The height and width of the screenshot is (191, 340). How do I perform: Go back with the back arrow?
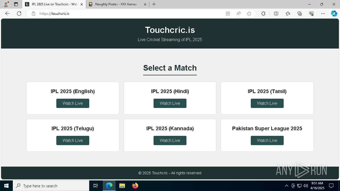click(7, 14)
